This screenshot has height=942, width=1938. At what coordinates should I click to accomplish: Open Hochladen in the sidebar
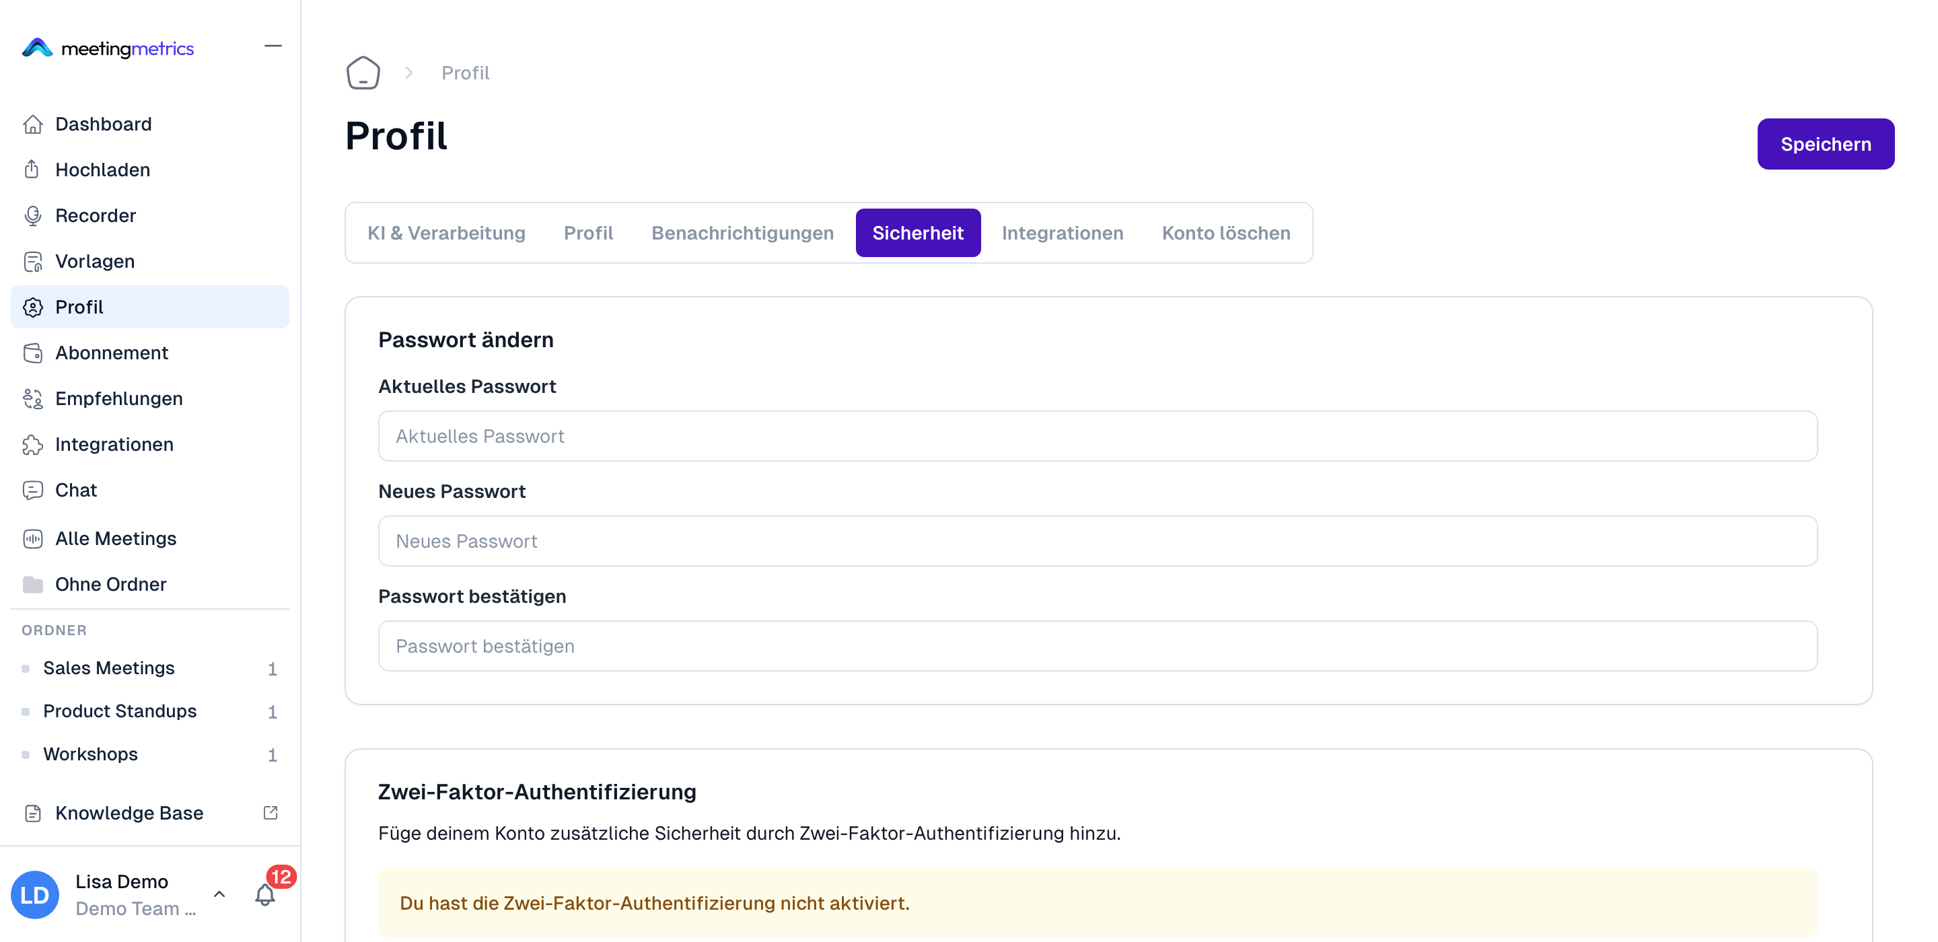pos(149,170)
